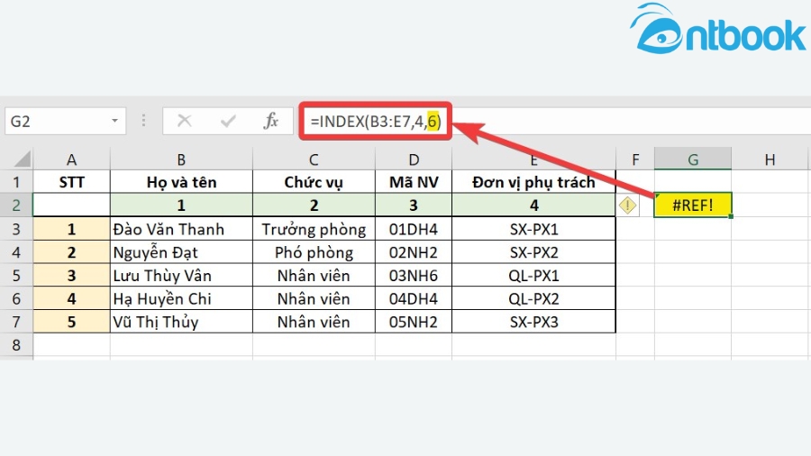
Task: Click cell 'Phó phòng'
Action: pos(314,251)
